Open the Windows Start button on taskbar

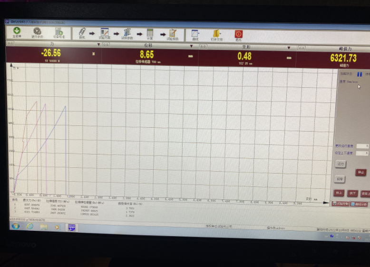point(16,226)
